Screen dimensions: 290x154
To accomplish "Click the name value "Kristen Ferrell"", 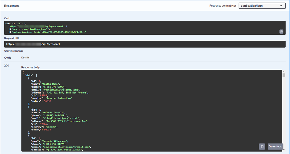I will coord(53,113).
